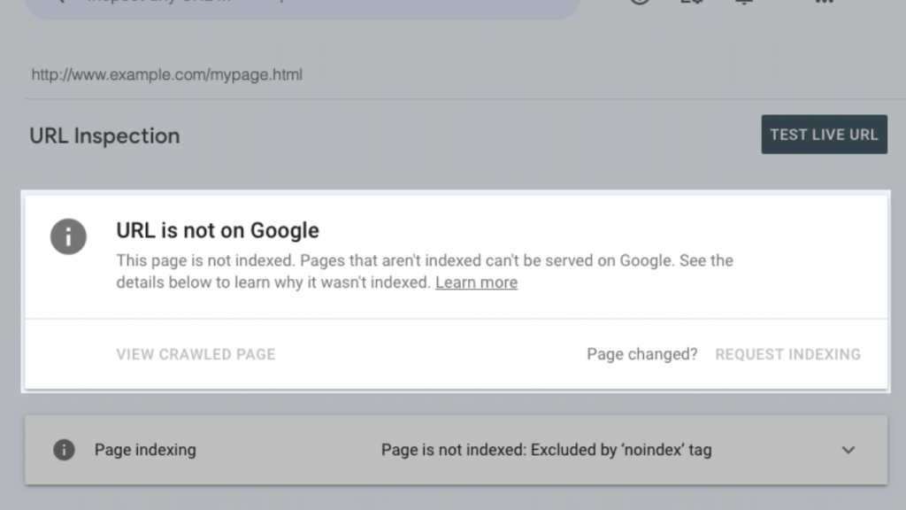The width and height of the screenshot is (906, 510).
Task: Click the Test Live URL button
Action: [824, 135]
